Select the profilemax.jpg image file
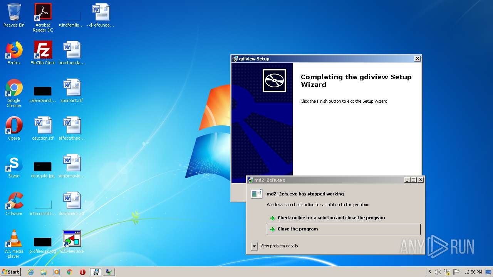493x277 pixels. [x=43, y=245]
